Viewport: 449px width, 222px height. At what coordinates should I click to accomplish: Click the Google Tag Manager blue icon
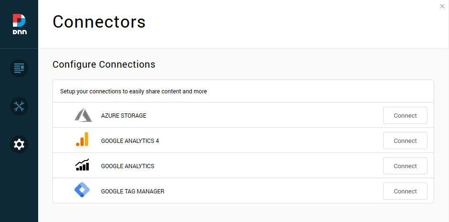pos(82,191)
